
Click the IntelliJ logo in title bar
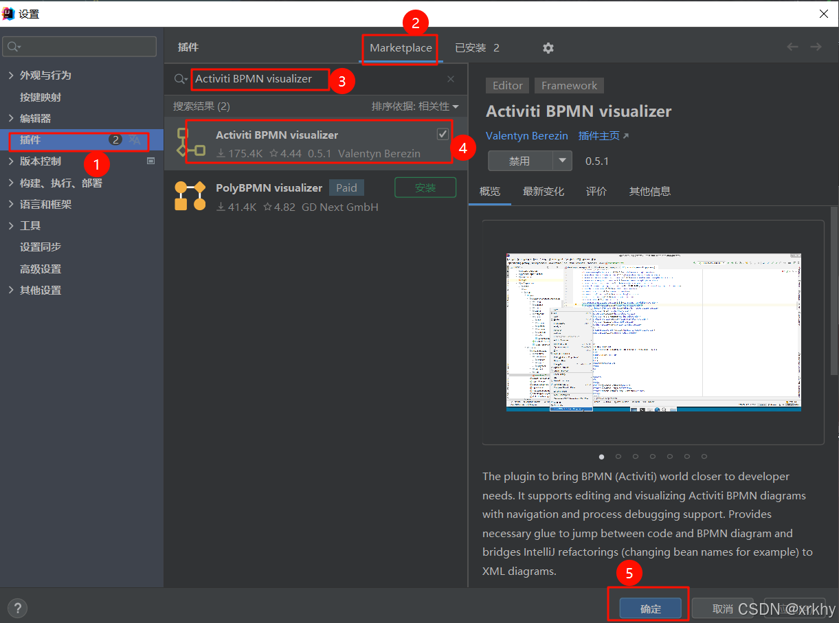[x=9, y=14]
